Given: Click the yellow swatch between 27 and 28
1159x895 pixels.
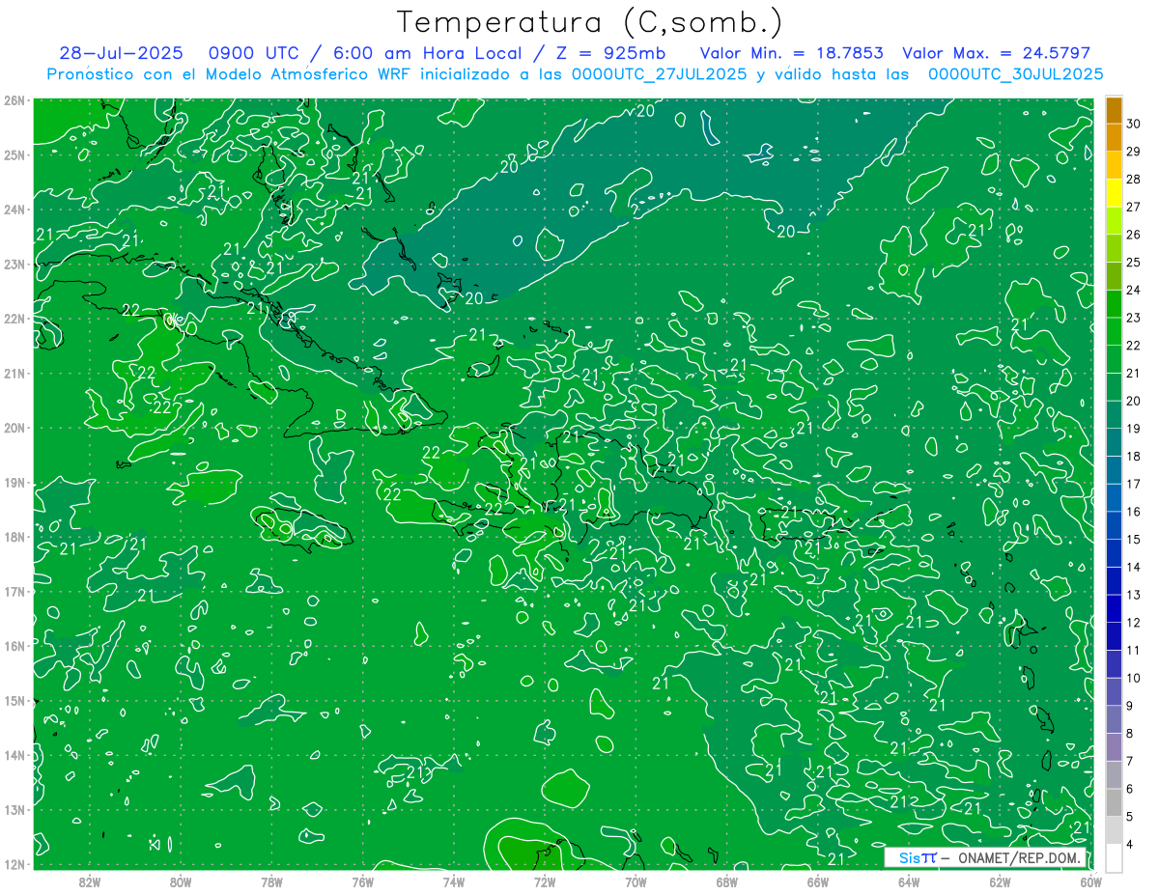Looking at the screenshot, I should (1114, 193).
